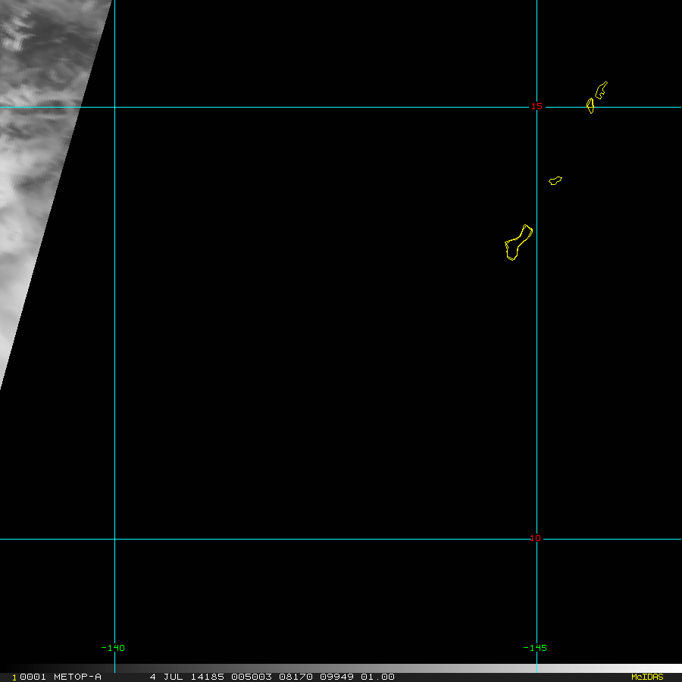Select the Tinian island outline on the 15 line
The image size is (682, 682).
pyautogui.click(x=590, y=105)
